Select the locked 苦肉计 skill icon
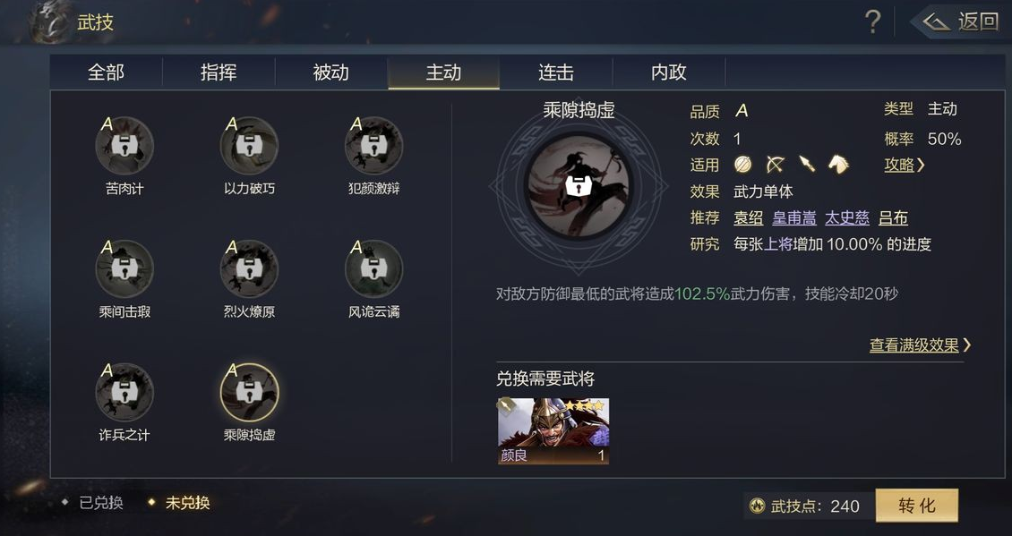The height and width of the screenshot is (536, 1012). coord(124,146)
